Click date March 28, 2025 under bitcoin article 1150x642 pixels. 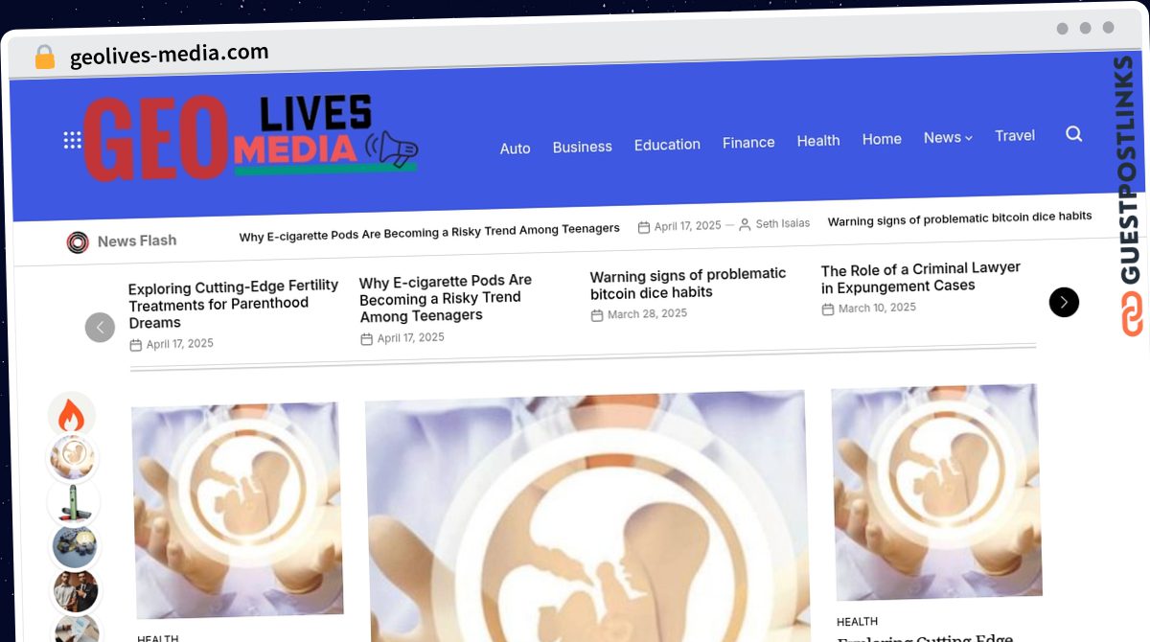[647, 313]
